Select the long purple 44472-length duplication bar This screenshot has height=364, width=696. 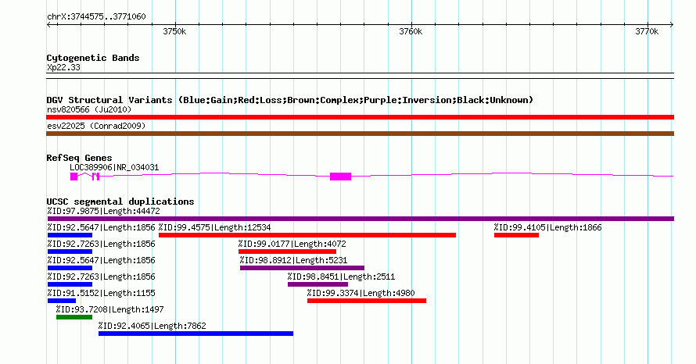(361, 219)
